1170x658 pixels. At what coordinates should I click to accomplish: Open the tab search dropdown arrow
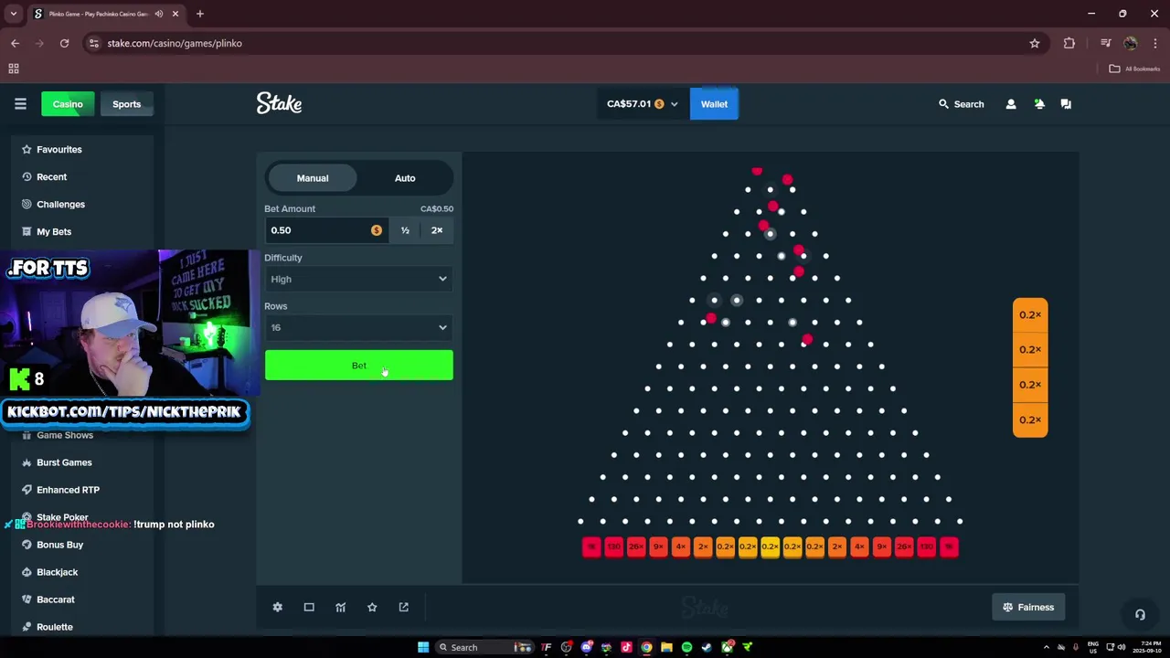click(x=13, y=14)
